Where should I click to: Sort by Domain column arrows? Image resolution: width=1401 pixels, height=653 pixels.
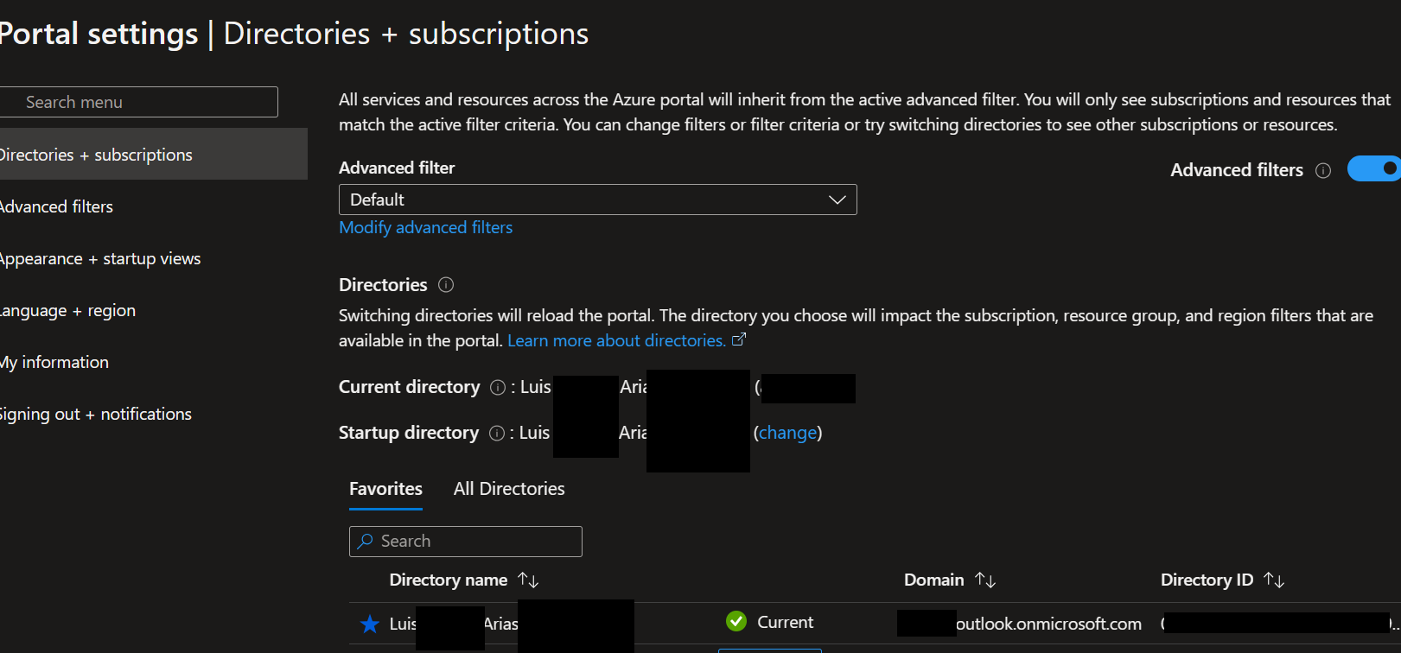[985, 580]
